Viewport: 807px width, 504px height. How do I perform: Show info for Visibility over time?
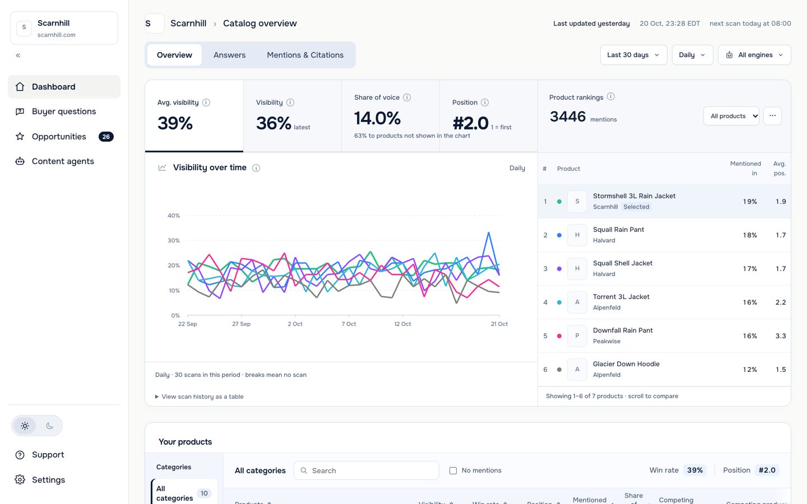[256, 168]
